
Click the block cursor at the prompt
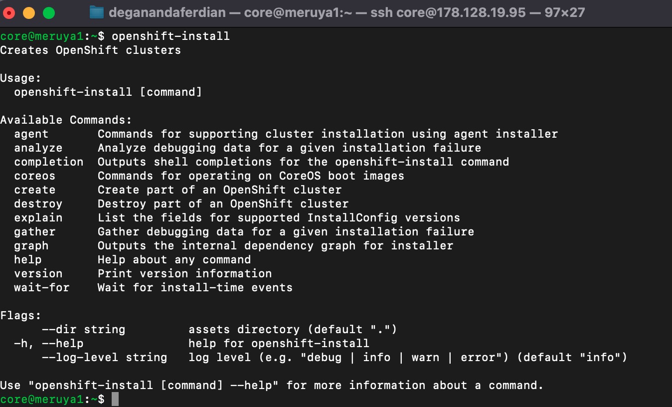[115, 399]
